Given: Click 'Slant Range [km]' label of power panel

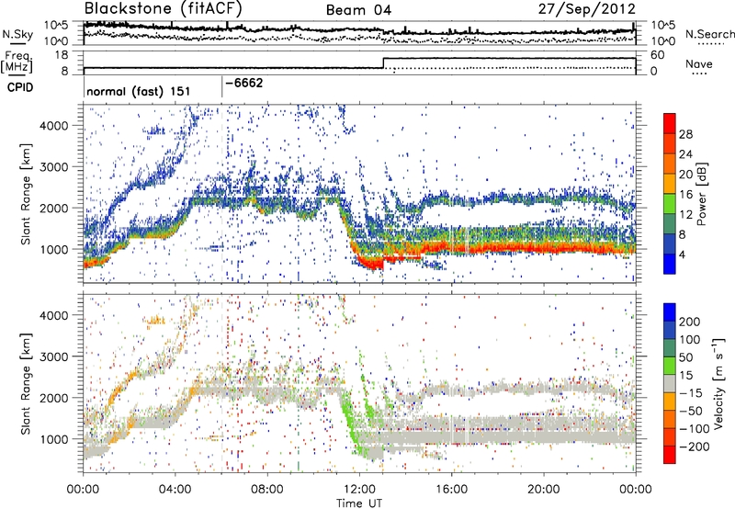Looking at the screenshot, I should pos(26,194).
